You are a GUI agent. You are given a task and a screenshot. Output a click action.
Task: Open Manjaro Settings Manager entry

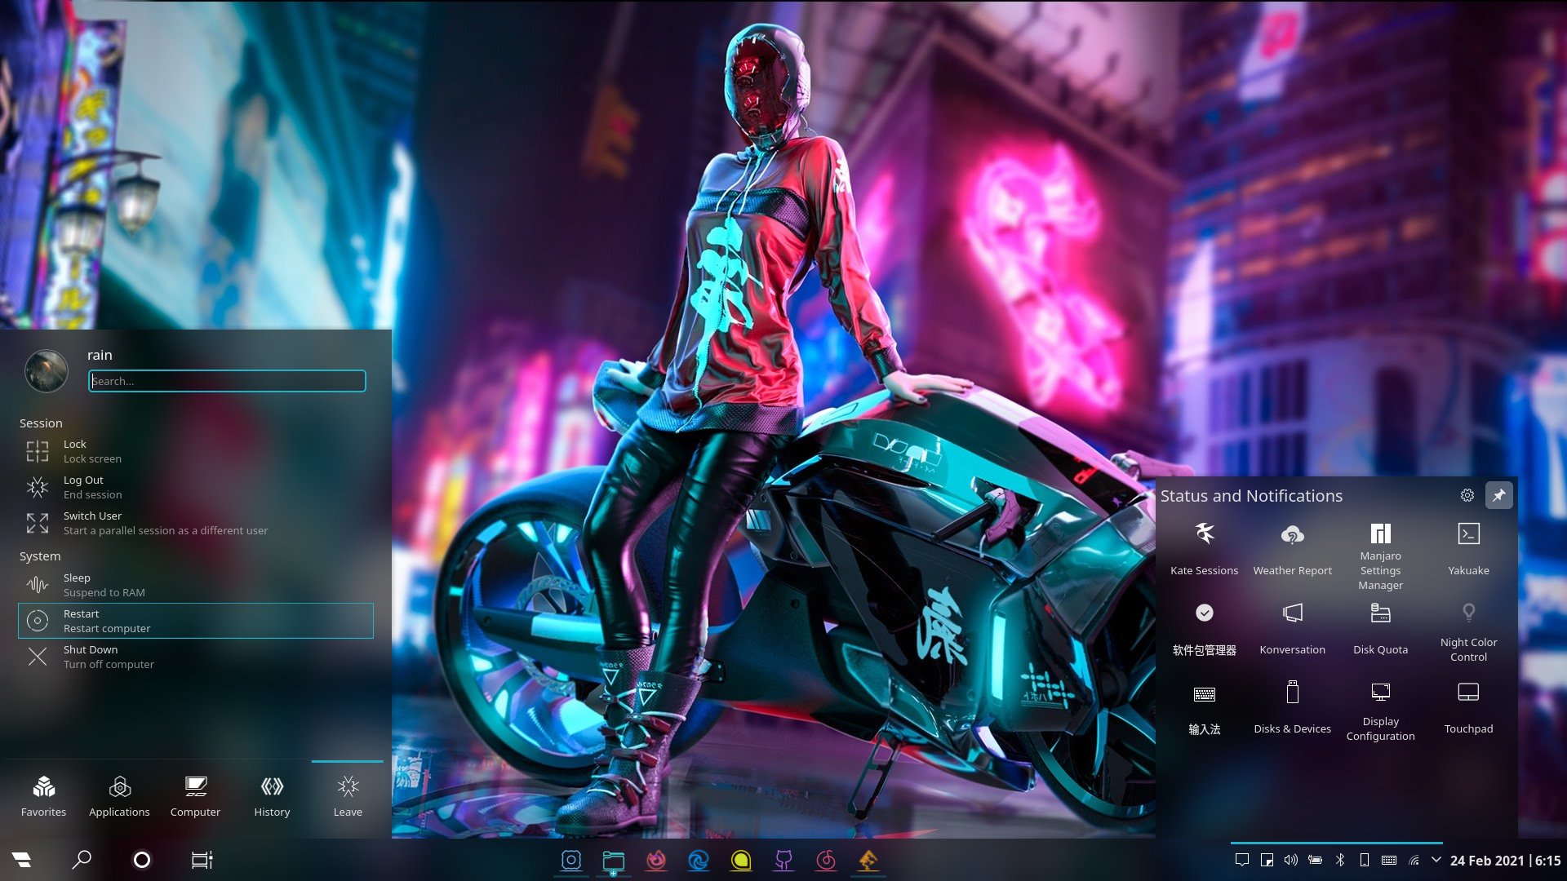click(1381, 556)
